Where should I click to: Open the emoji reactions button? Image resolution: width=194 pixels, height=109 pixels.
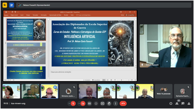[96, 104]
